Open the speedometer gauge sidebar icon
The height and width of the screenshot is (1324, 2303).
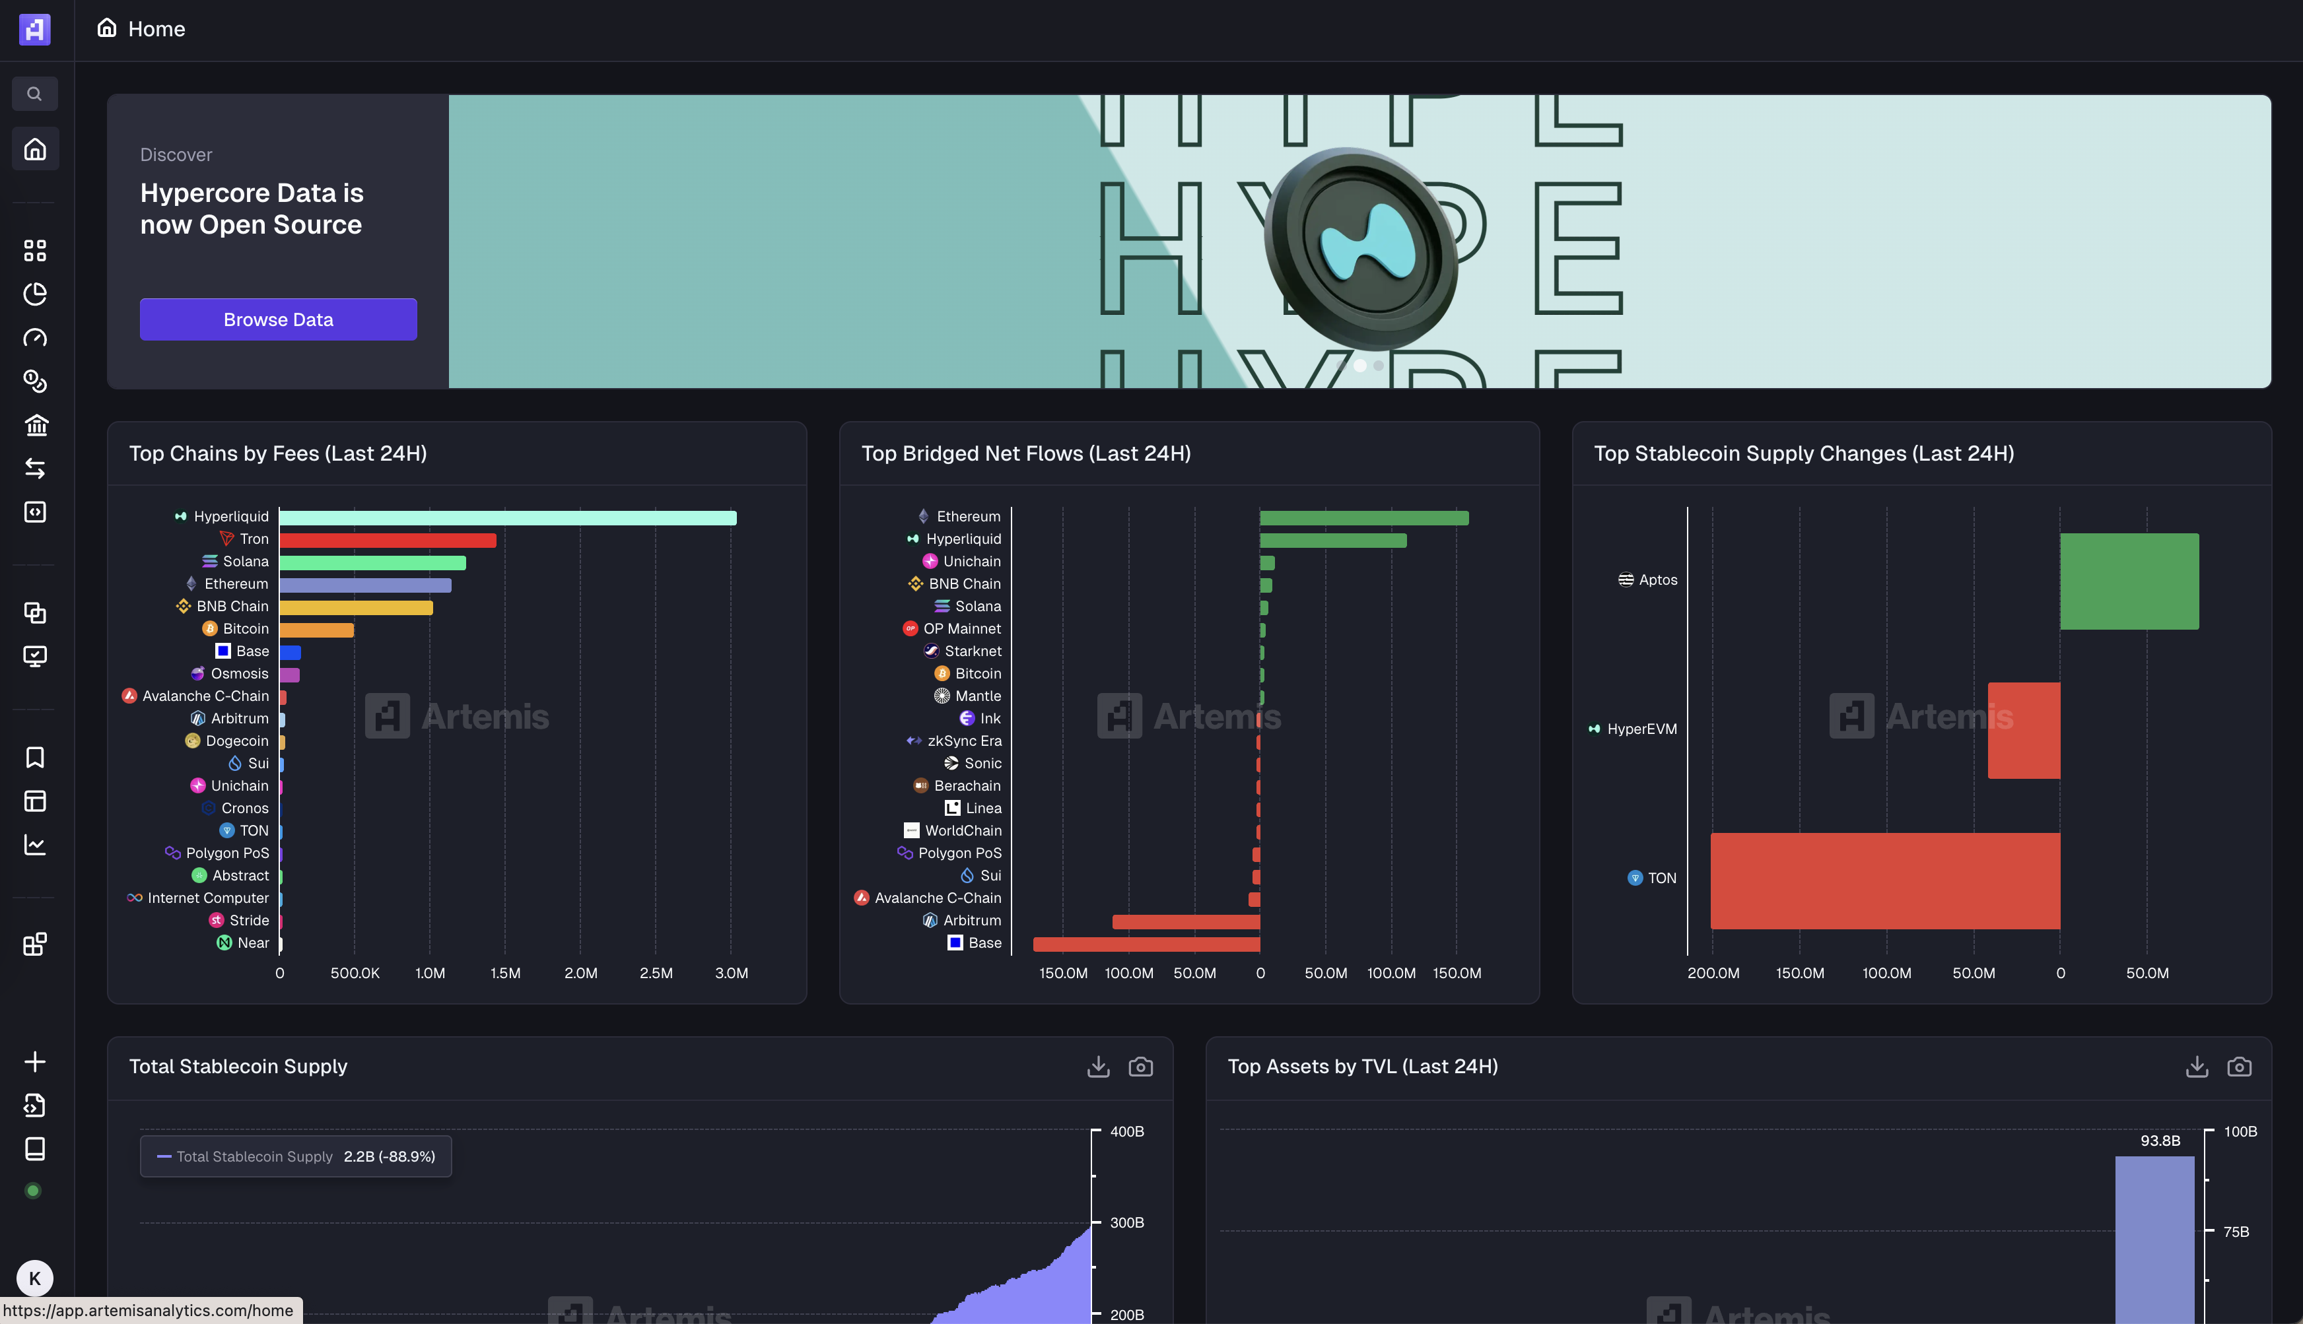(34, 337)
